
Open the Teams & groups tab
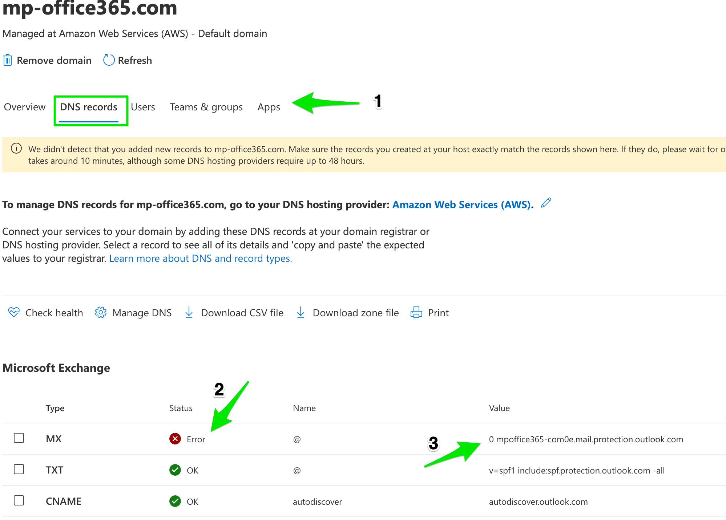pos(206,107)
